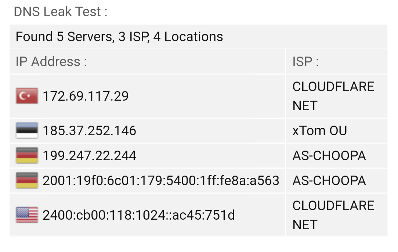
Task: Click the Found 5 Servers summary row
Action: (199, 37)
